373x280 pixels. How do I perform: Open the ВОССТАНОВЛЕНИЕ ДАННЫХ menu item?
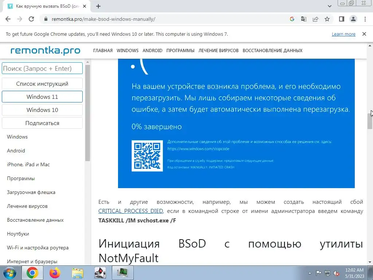(x=272, y=50)
